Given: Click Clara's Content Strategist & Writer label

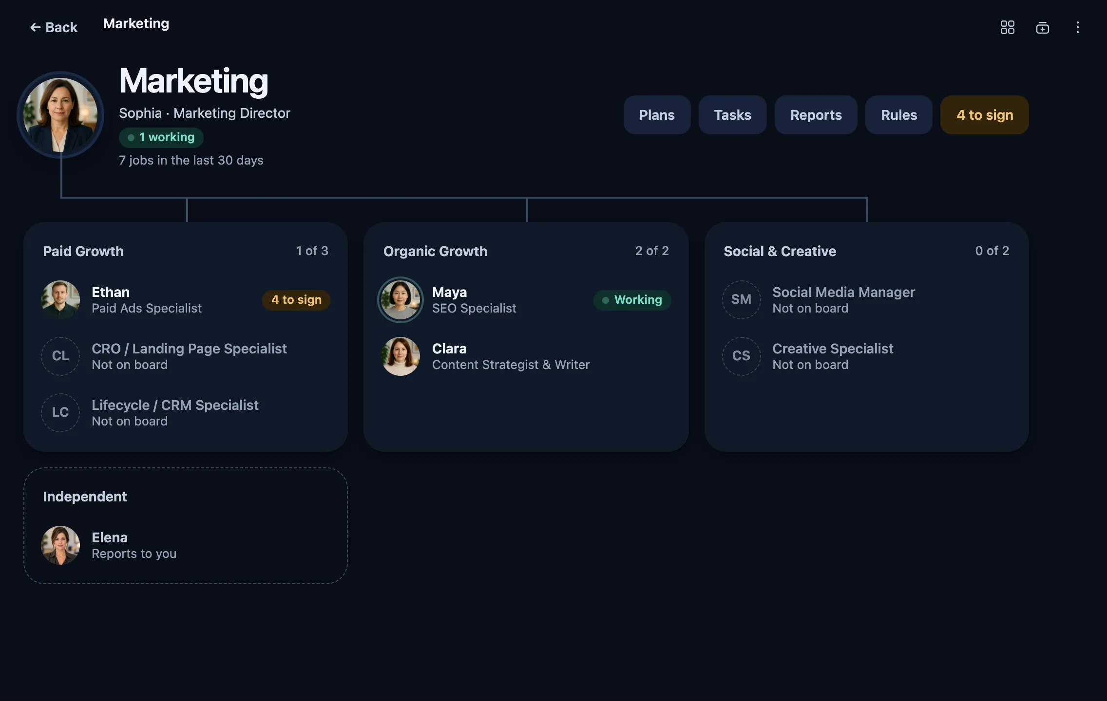Looking at the screenshot, I should (511, 365).
